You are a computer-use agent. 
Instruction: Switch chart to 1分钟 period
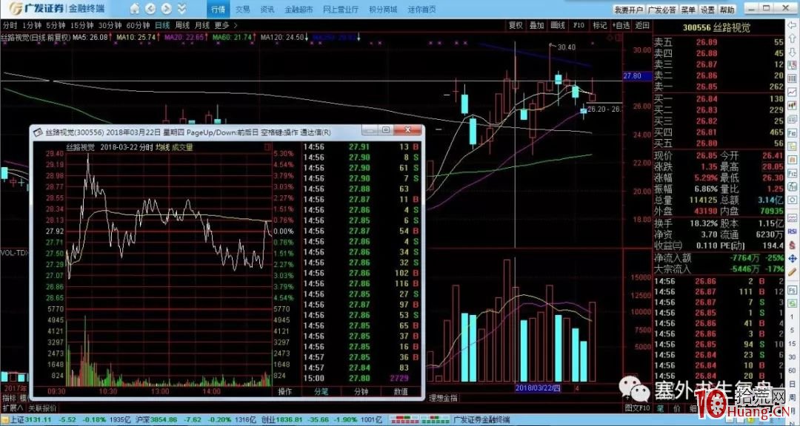tap(32, 25)
